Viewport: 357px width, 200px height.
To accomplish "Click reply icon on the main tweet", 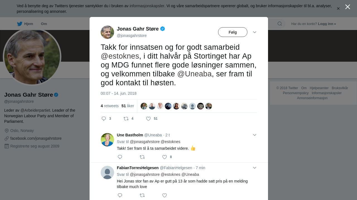I will coord(104,119).
